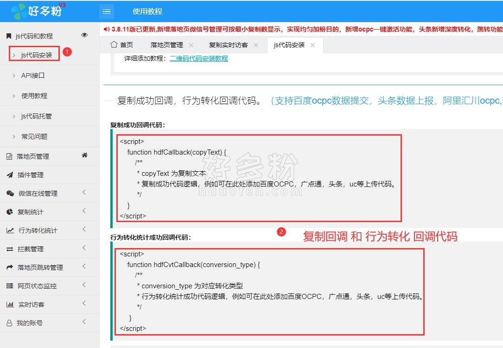Expand the 我的账号 menu chevron

(x=84, y=322)
